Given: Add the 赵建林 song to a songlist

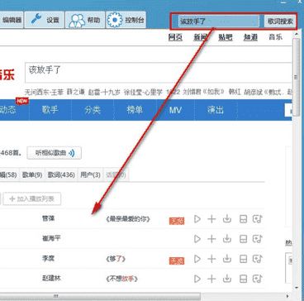Looking at the screenshot, I should [x=257, y=279].
